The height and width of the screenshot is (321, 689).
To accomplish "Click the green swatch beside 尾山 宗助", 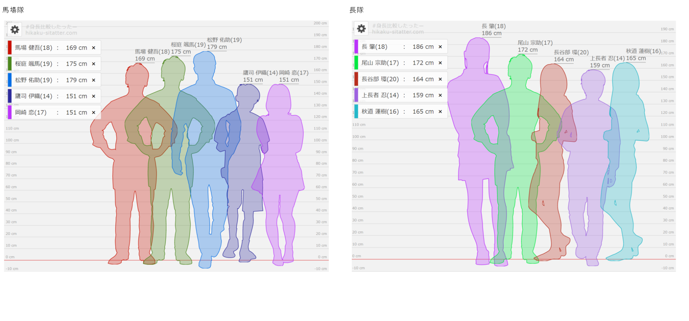I will [356, 63].
